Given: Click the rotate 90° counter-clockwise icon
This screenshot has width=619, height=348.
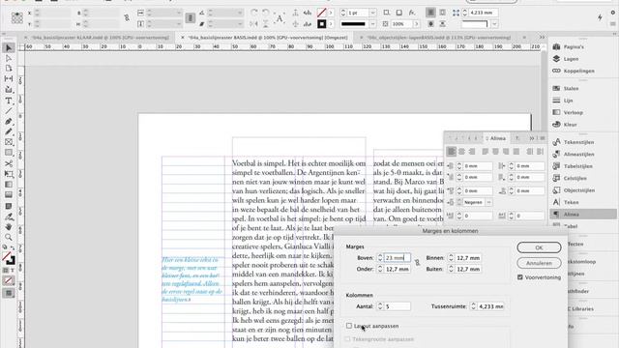Looking at the screenshot, I should [266, 13].
